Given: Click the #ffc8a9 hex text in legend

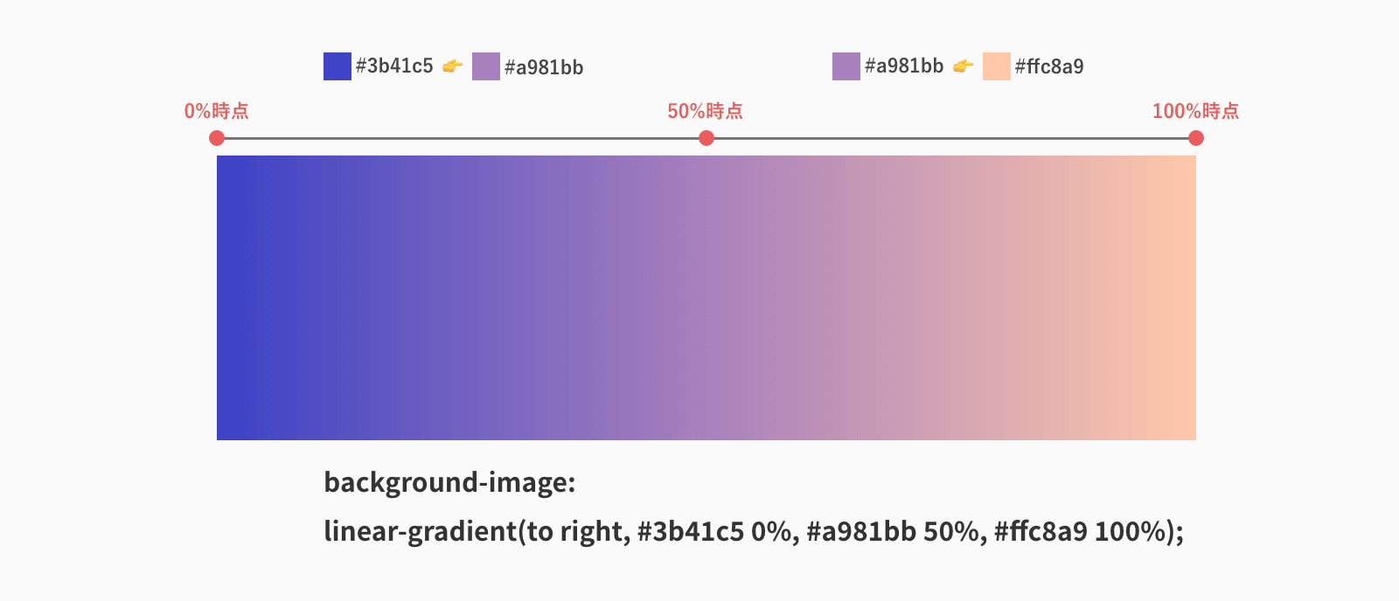Looking at the screenshot, I should tap(1049, 66).
